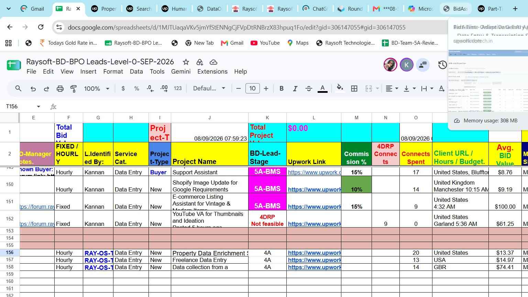Click the Search the menus magnifier icon
This screenshot has height=297, width=528.
coord(19,89)
